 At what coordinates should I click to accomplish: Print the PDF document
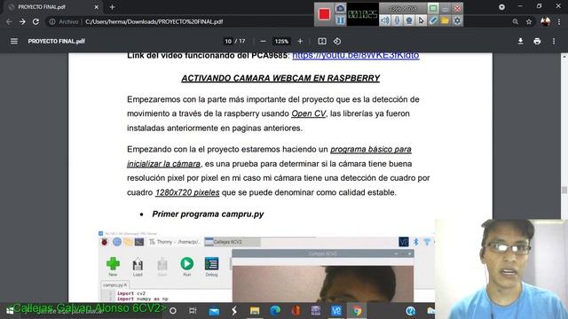coord(537,42)
